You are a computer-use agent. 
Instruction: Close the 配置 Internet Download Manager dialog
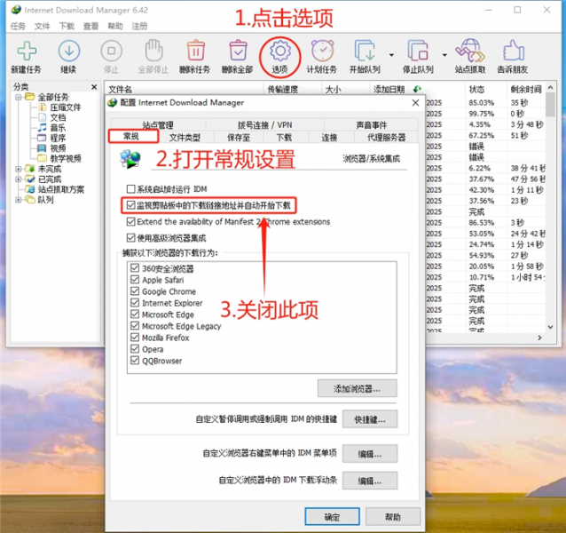tap(415, 103)
